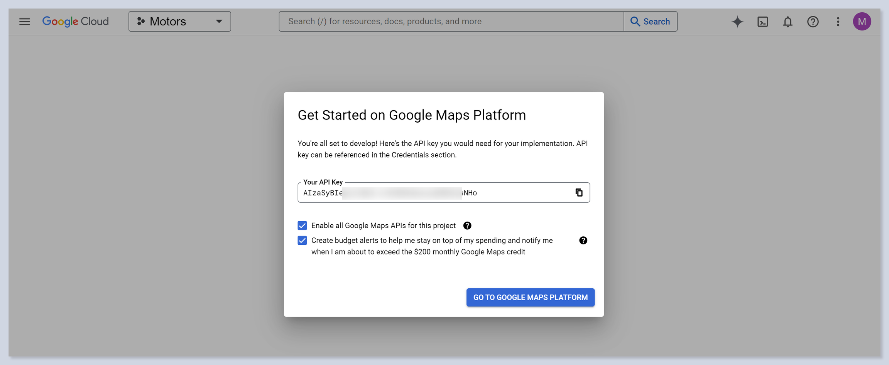Open the Help menu in top bar
Viewport: 889px width, 365px height.
coord(813,22)
